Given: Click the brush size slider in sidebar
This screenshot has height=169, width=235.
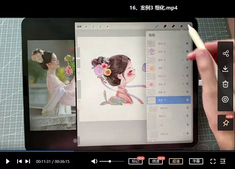Looking at the screenshot, I should click(x=78, y=58).
